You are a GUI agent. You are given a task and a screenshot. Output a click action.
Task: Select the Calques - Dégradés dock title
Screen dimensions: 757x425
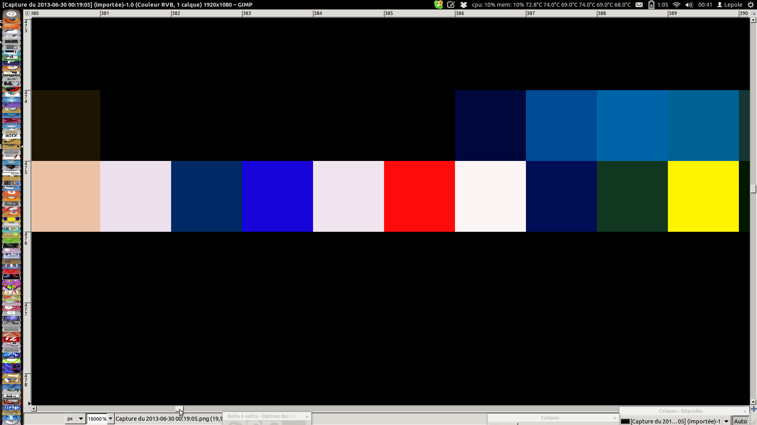[x=680, y=411]
